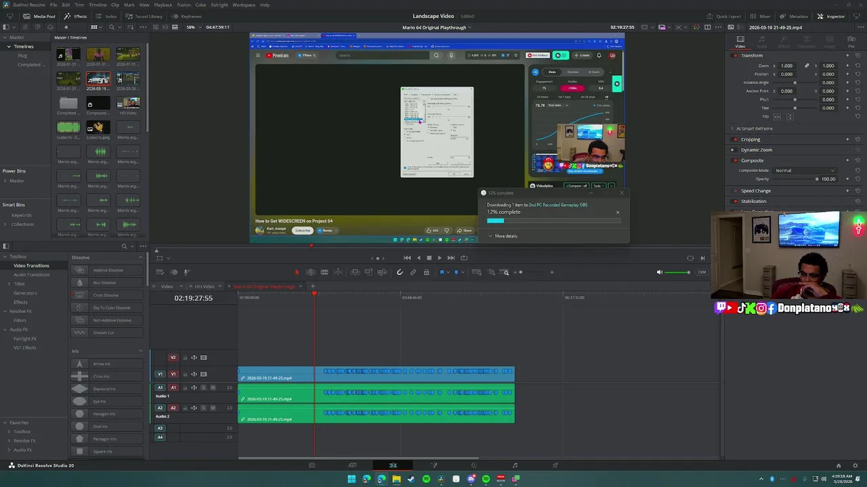The height and width of the screenshot is (487, 867).
Task: Select the Cross Dissolve transition
Action: pos(106,295)
